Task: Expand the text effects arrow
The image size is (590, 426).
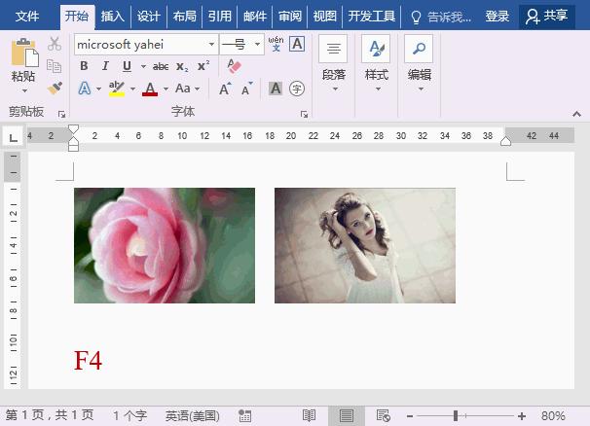Action: [98, 89]
